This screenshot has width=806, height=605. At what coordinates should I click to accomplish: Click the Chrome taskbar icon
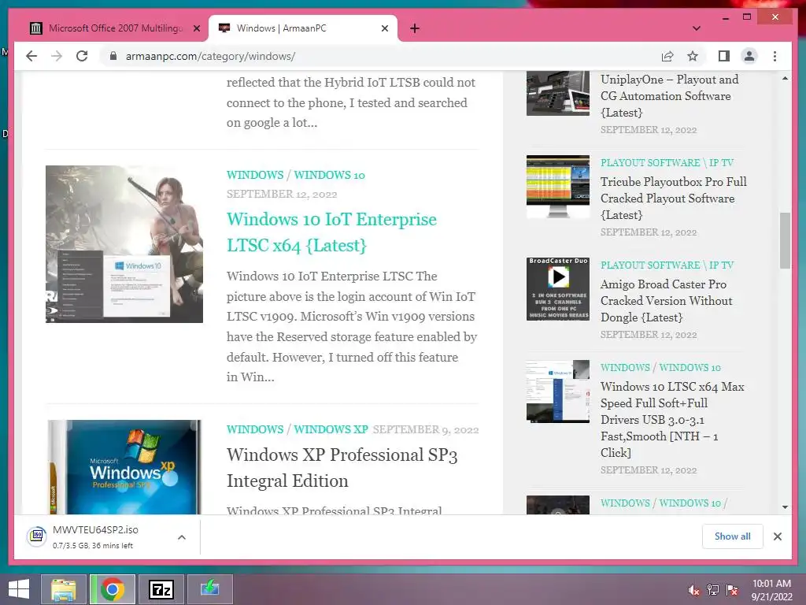pos(113,589)
